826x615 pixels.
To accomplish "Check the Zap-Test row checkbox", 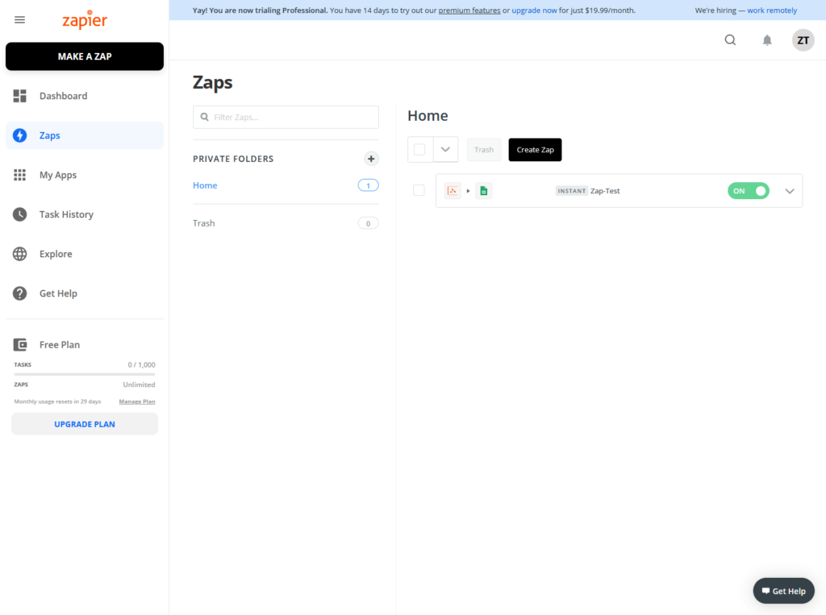I will click(419, 190).
